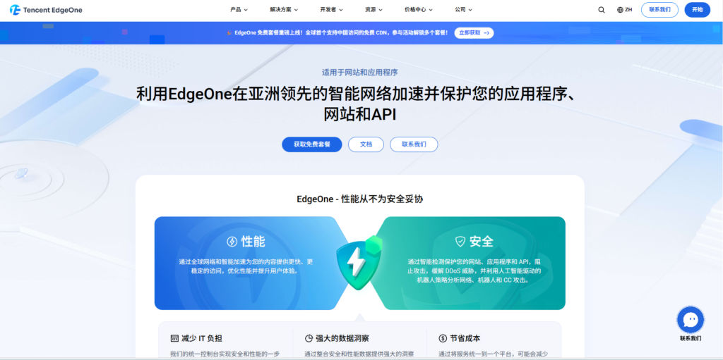
Task: Click the central shield lightning badge
Action: (359, 263)
